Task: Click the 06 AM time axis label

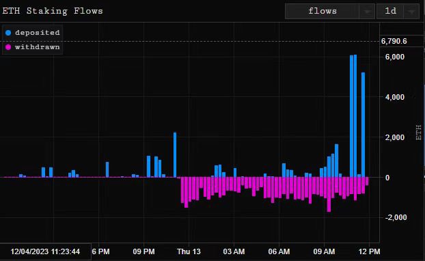Action: 279,252
